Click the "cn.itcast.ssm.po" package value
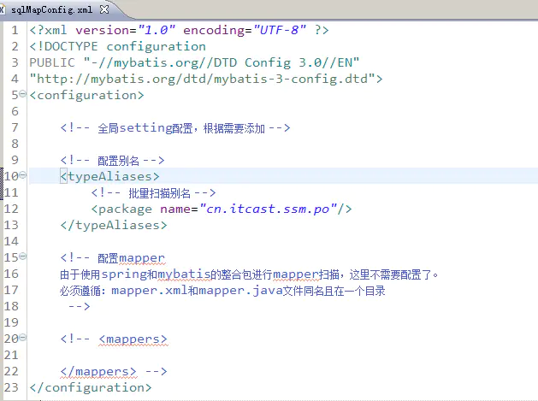This screenshot has width=538, height=401. click(x=268, y=209)
